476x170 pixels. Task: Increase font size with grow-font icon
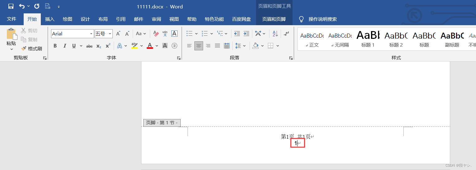point(118,34)
